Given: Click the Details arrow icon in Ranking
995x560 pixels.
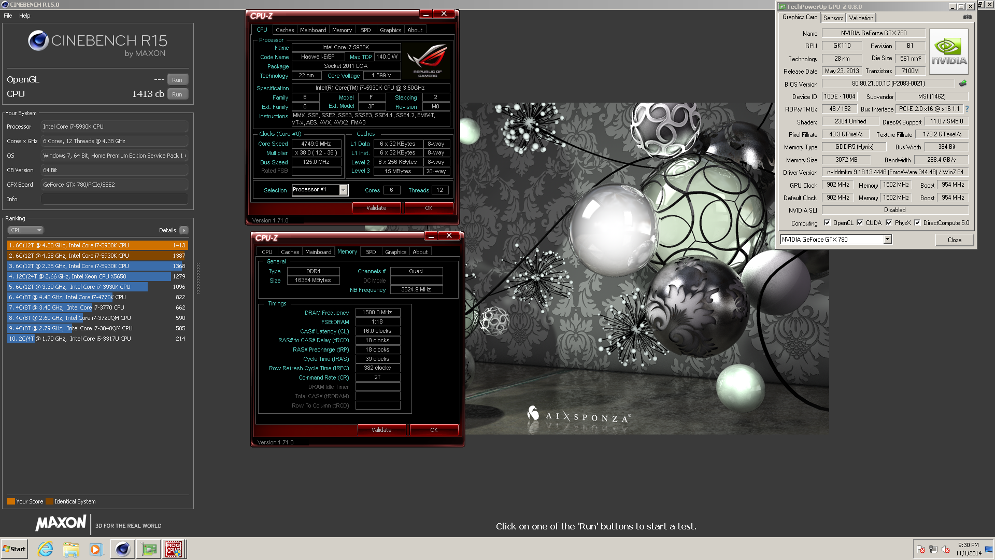Looking at the screenshot, I should [184, 230].
